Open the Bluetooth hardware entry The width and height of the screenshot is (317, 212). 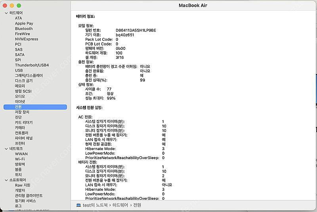24,28
